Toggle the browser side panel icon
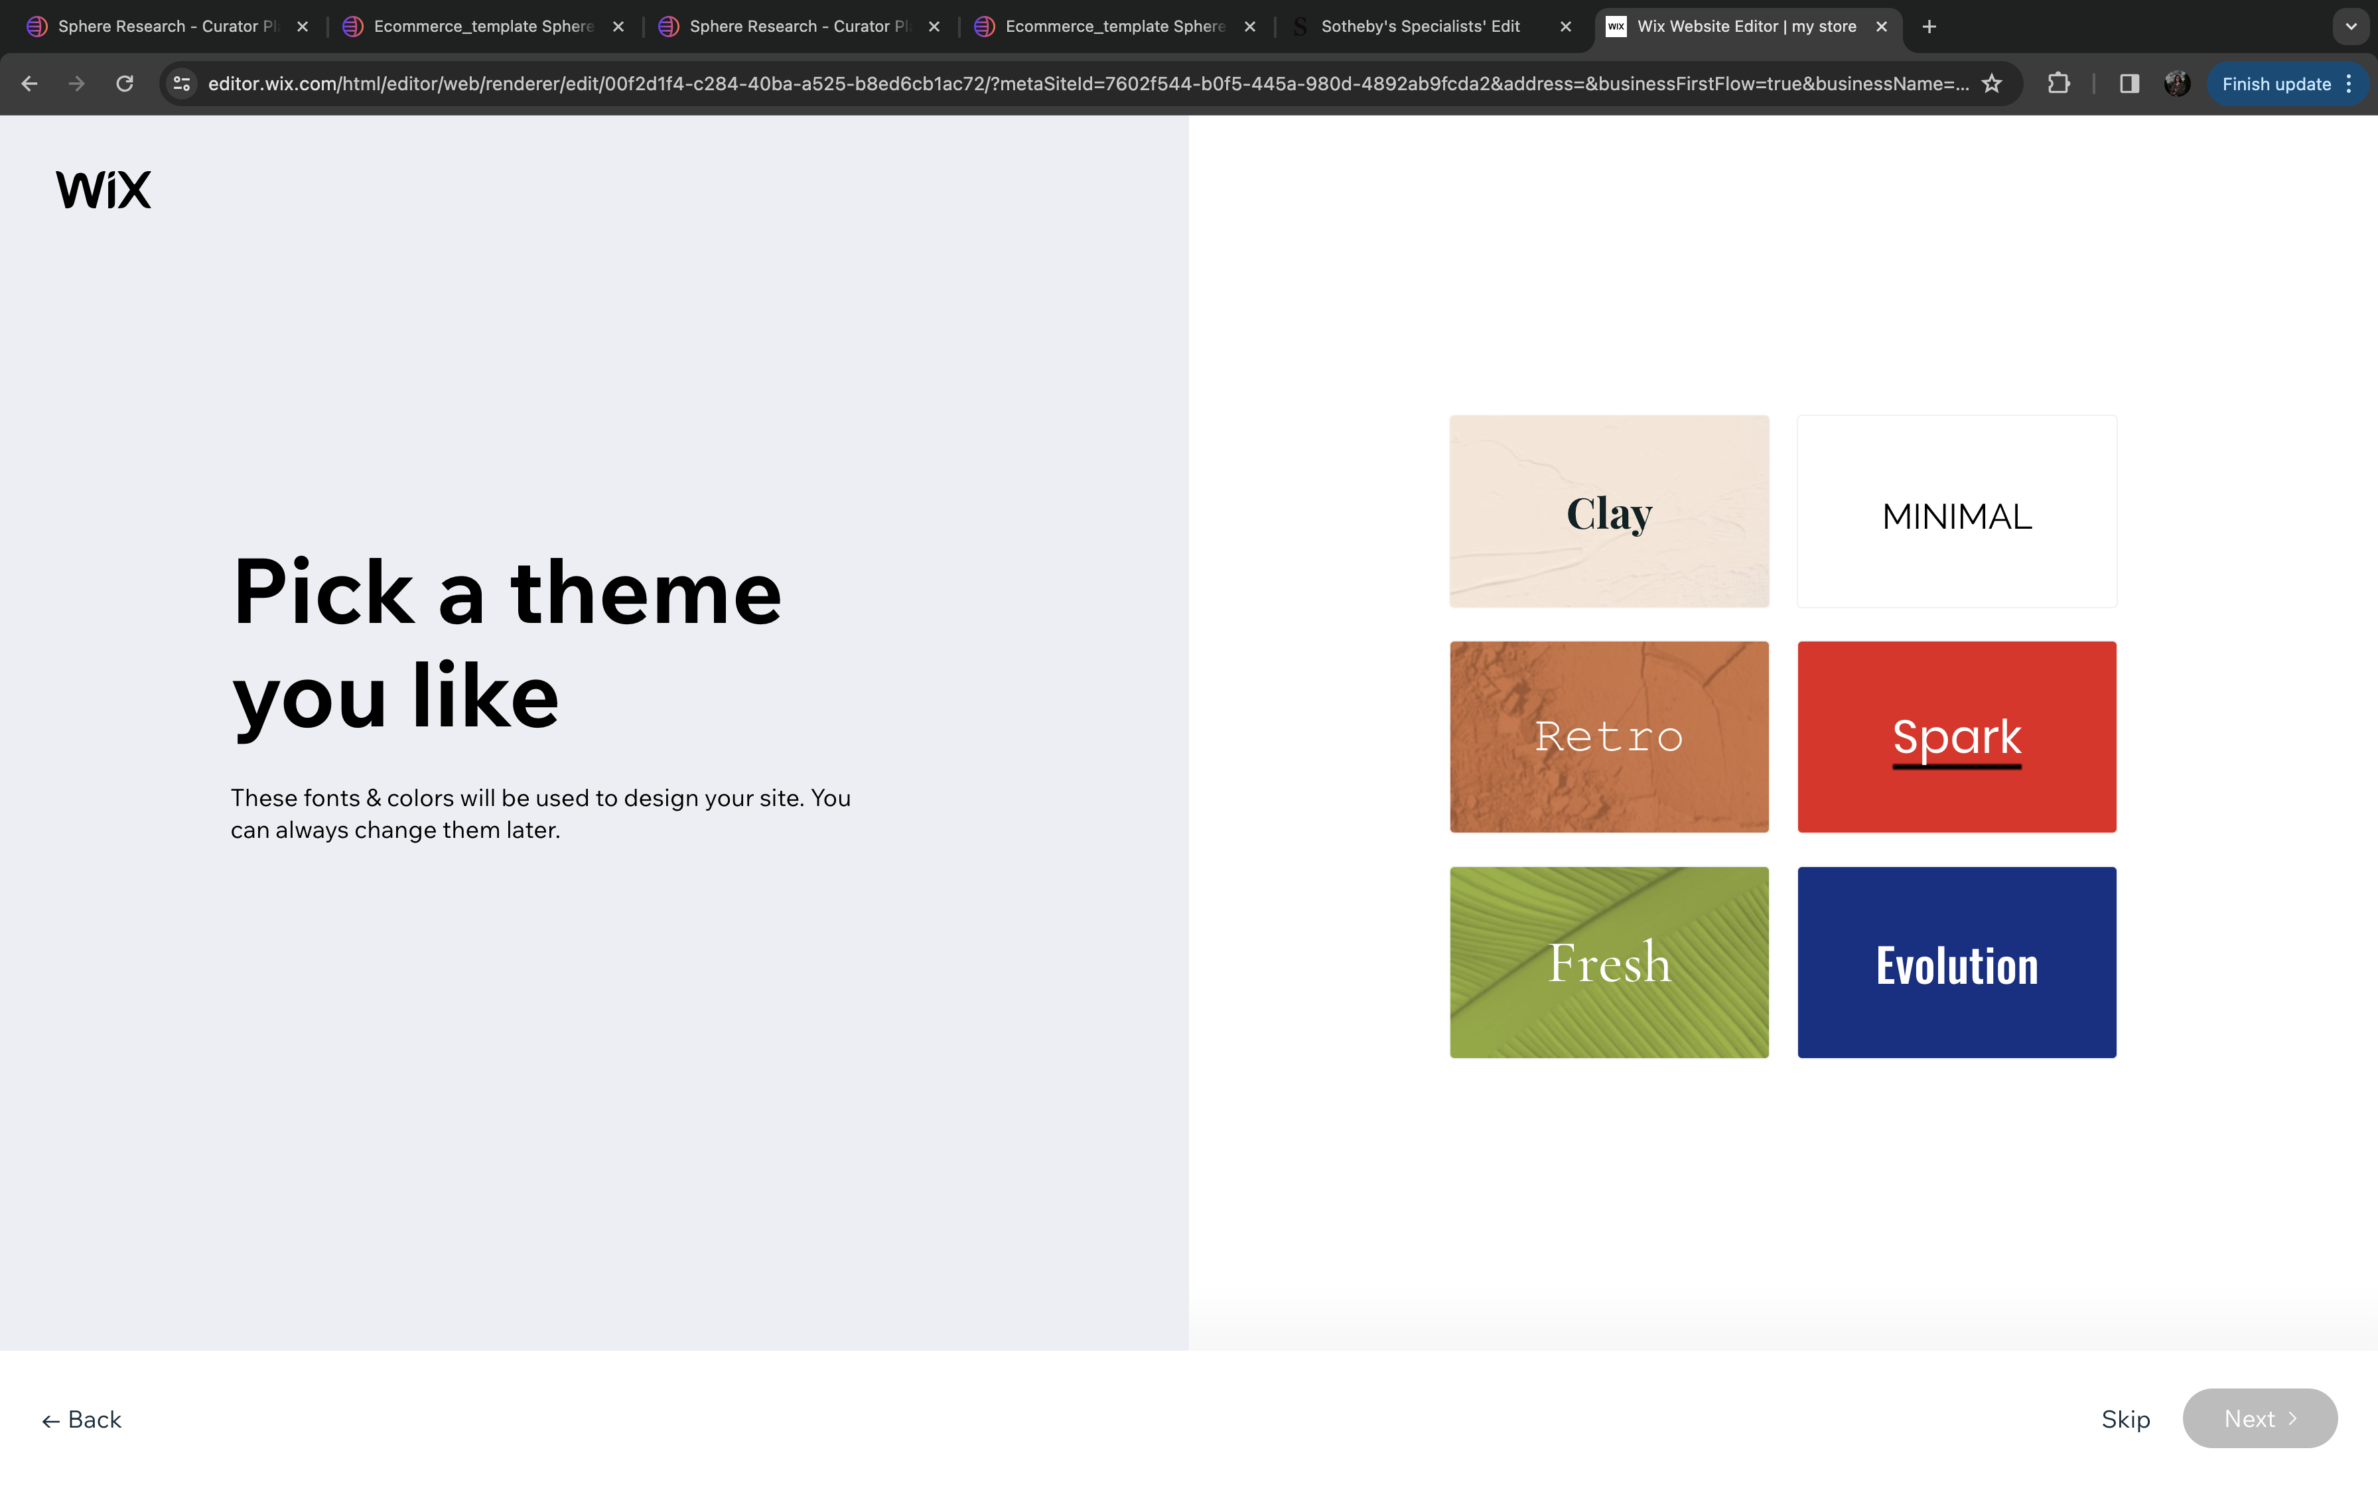The height and width of the screenshot is (1486, 2378). 2129,84
